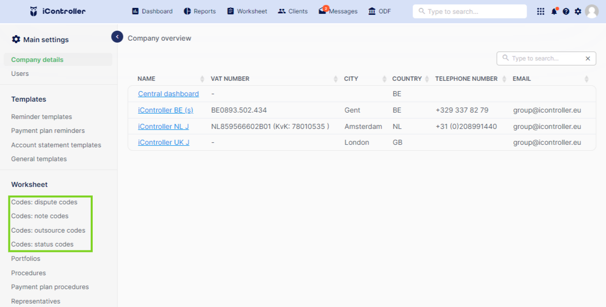Open the iController UK J link
Screen dimensions: 606x307
164,142
